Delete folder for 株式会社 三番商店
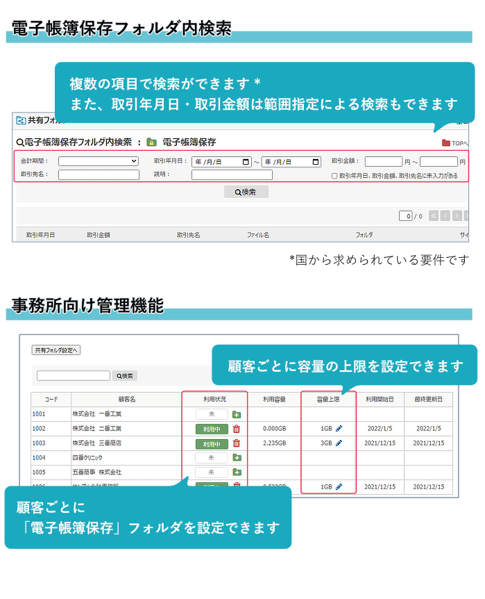Screen dimensions: 485x599 (237, 443)
